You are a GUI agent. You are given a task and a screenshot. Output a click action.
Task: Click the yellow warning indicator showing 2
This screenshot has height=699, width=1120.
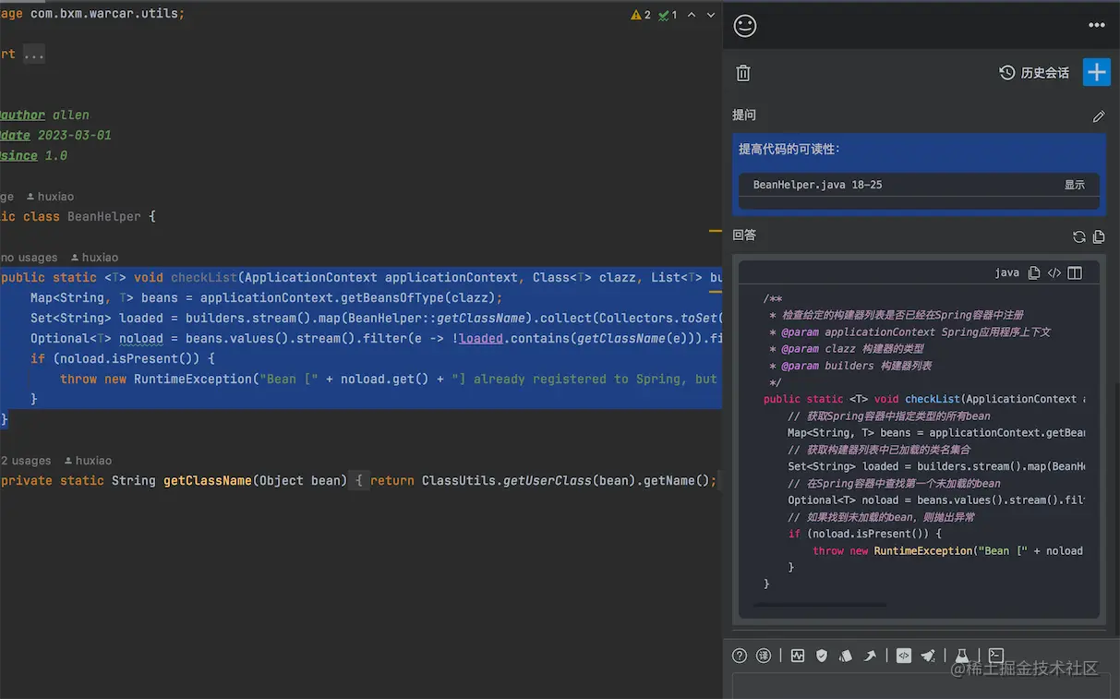(x=641, y=15)
